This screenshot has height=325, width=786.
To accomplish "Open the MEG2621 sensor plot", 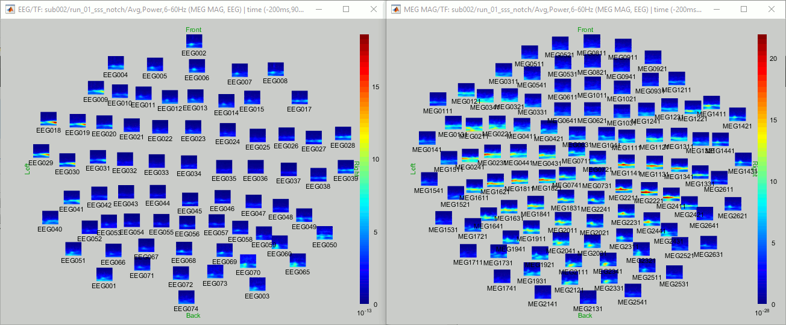I will coord(732,204).
